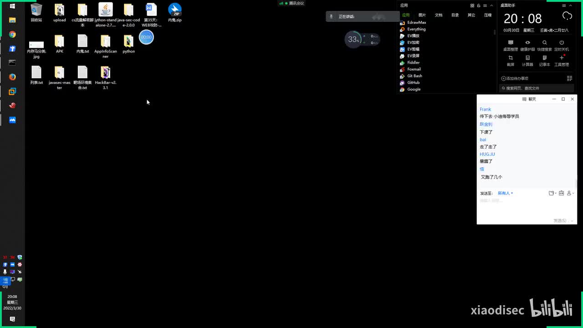This screenshot has height=328, width=583.
Task: Open the weather cloud icon
Action: tap(567, 16)
